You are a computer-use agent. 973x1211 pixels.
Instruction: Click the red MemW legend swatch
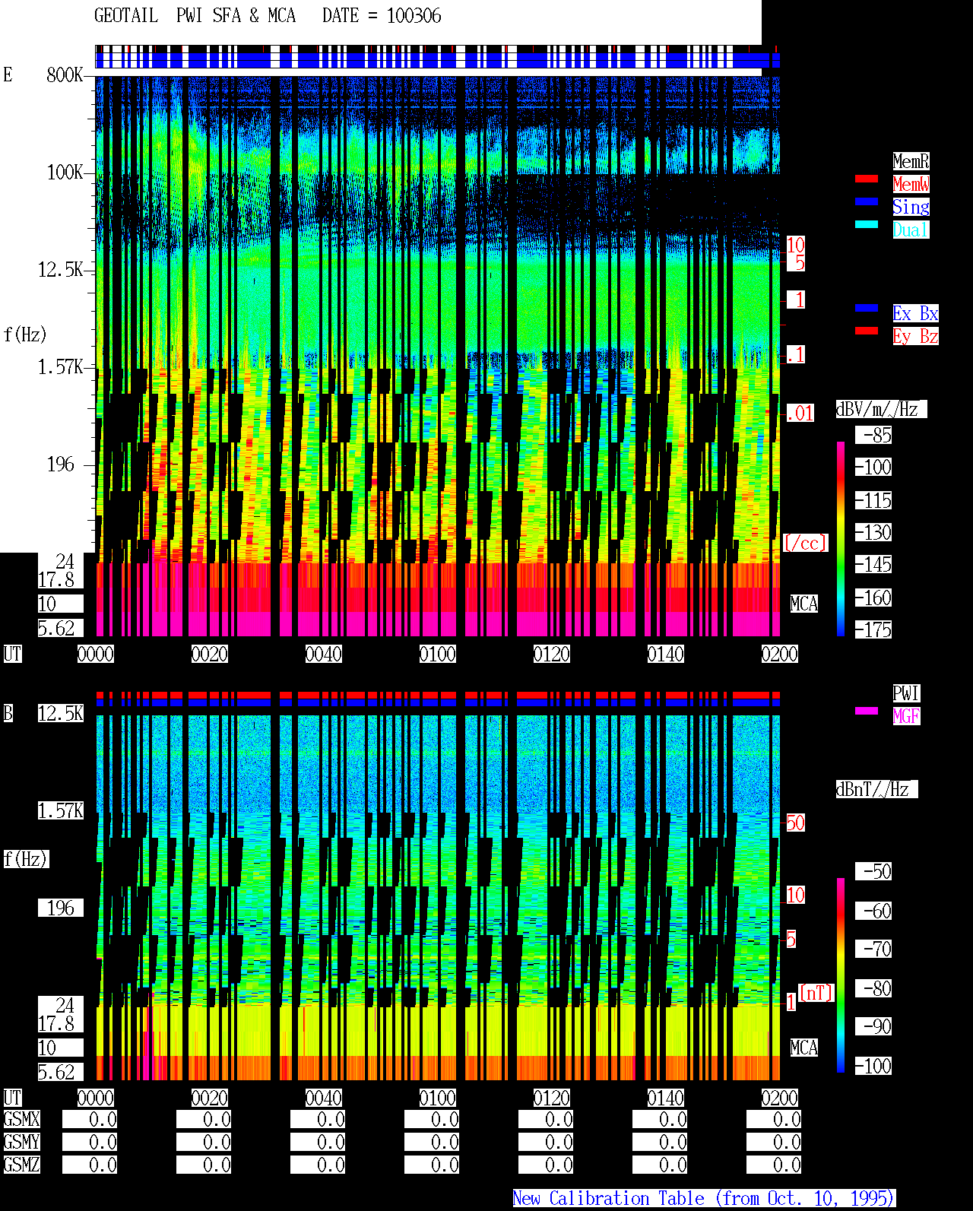[867, 179]
